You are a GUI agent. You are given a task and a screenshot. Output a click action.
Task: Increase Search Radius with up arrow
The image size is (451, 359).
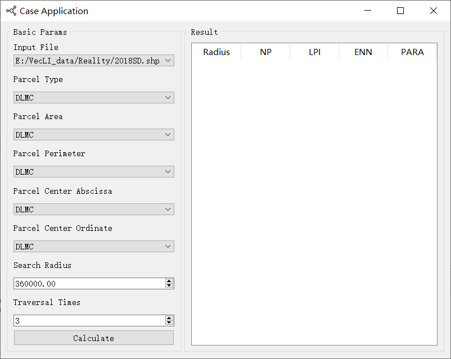point(169,281)
